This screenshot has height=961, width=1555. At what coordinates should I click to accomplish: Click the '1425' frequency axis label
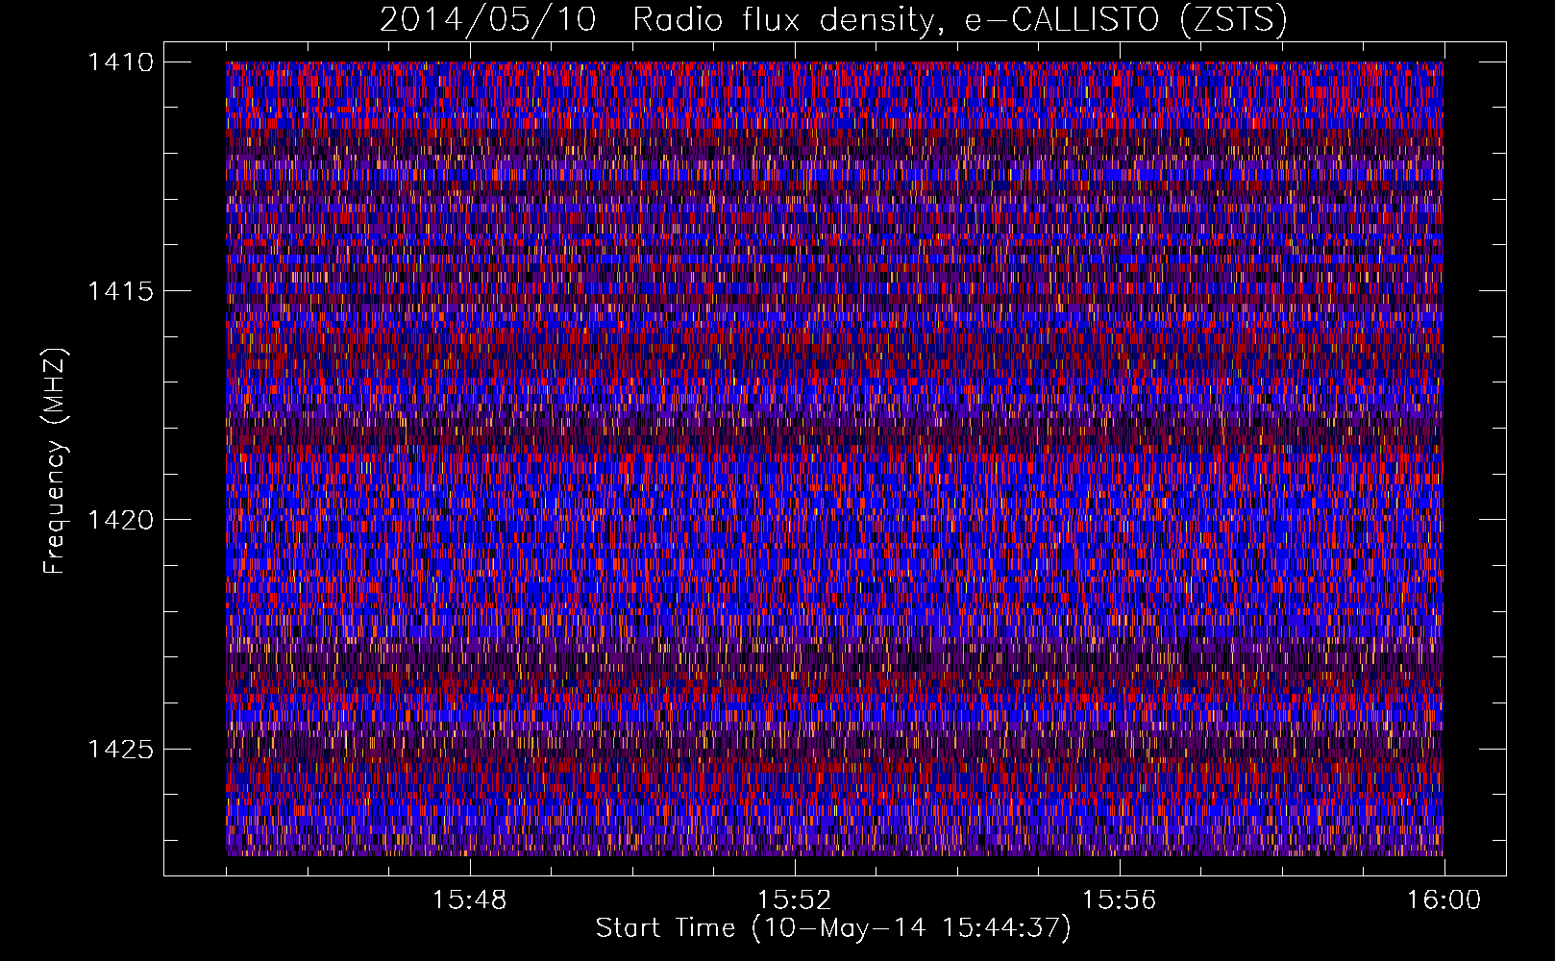coord(120,749)
